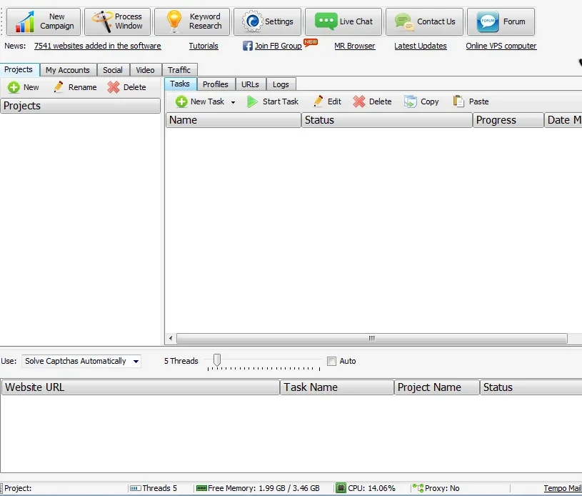This screenshot has width=582, height=496.
Task: Open the Video tab
Action: pyautogui.click(x=145, y=70)
